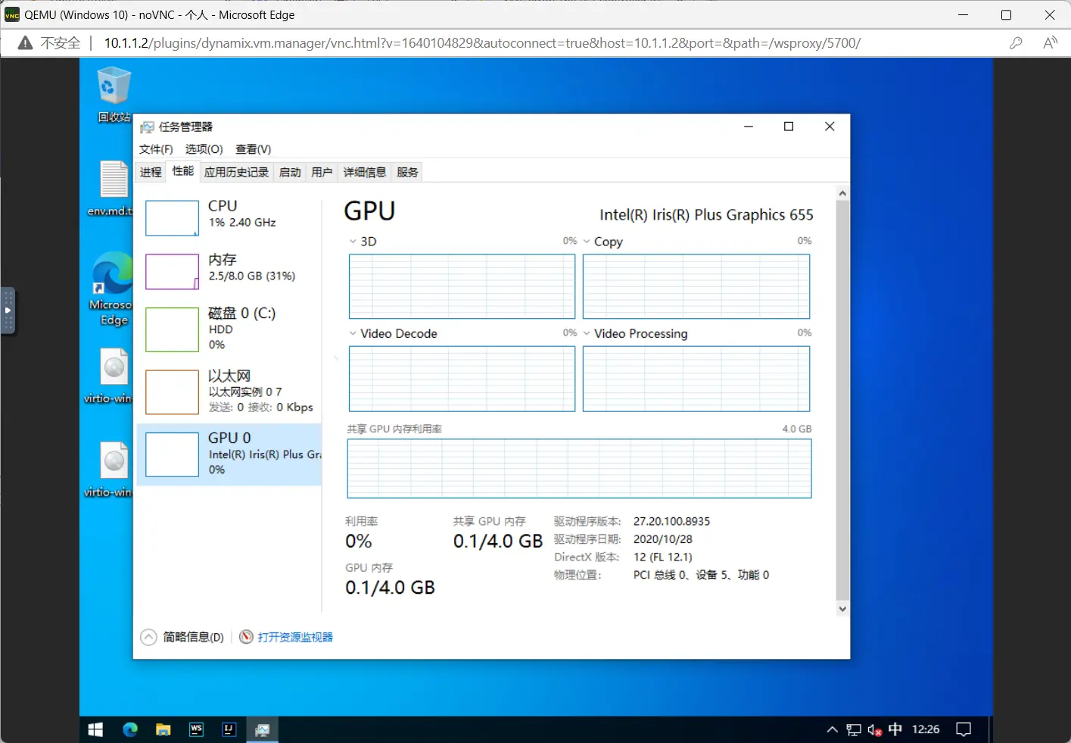Switch to the 详细信息 (Details) tab
This screenshot has height=743, width=1071.
pos(364,172)
